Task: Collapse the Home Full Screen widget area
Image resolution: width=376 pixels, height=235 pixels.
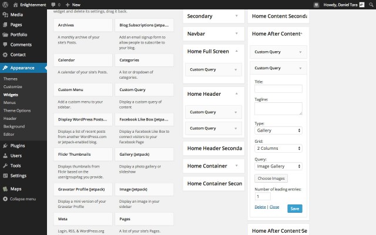Action: pyautogui.click(x=237, y=51)
